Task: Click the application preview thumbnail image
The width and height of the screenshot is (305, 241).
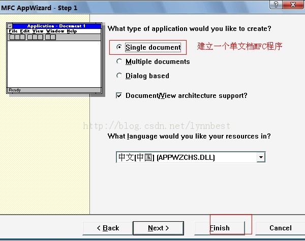Action: pos(54,58)
